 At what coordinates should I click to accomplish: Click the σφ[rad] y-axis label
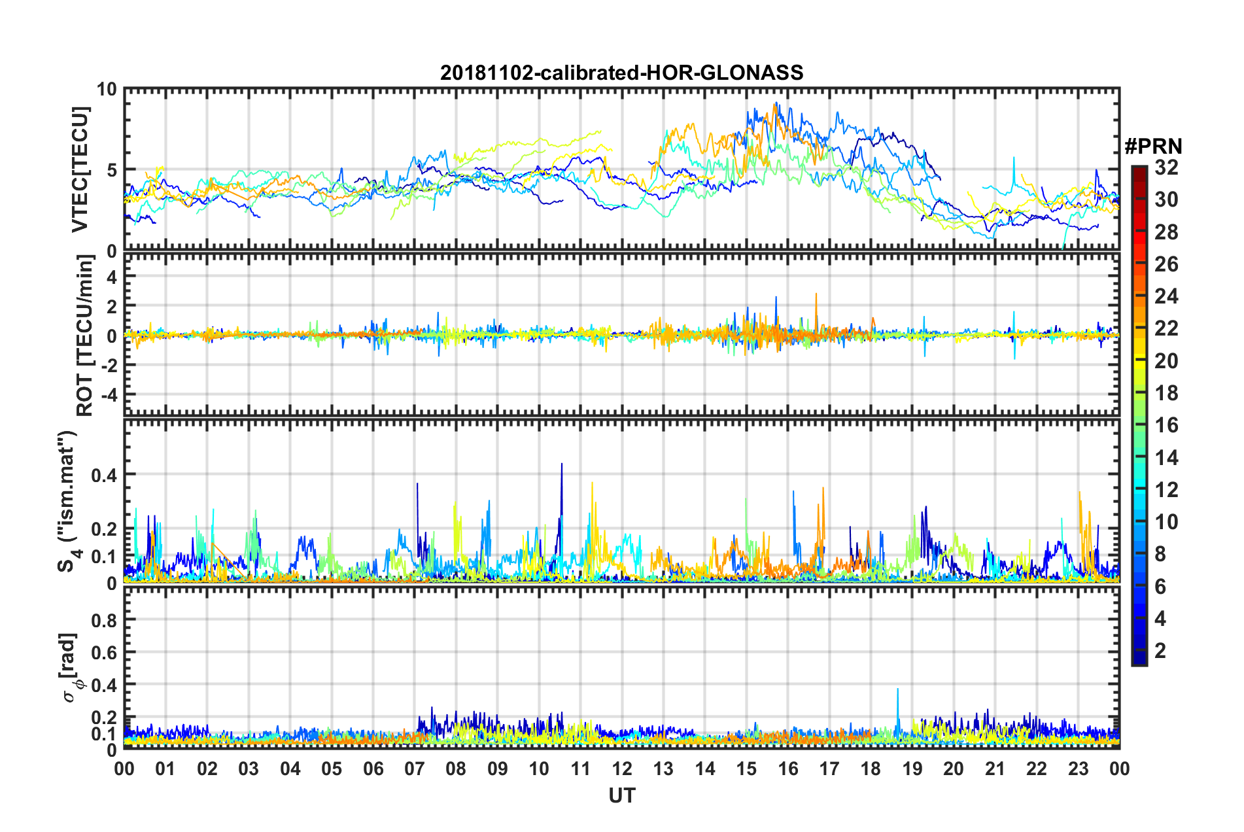tap(68, 667)
